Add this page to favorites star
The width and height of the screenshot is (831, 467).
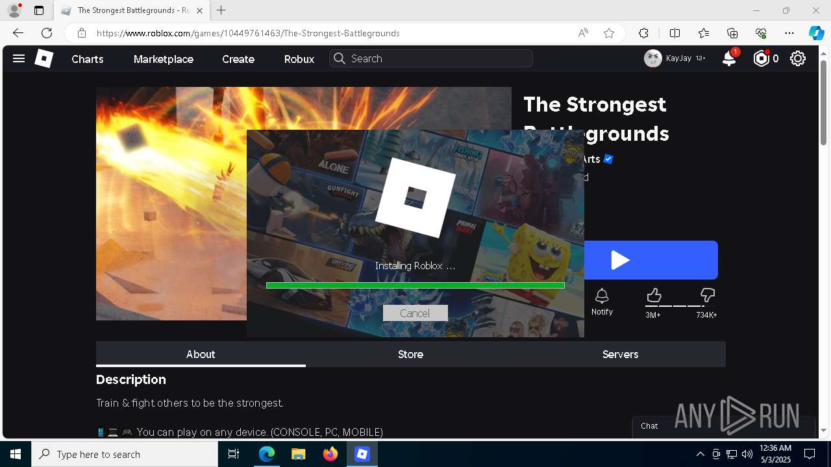coord(609,33)
